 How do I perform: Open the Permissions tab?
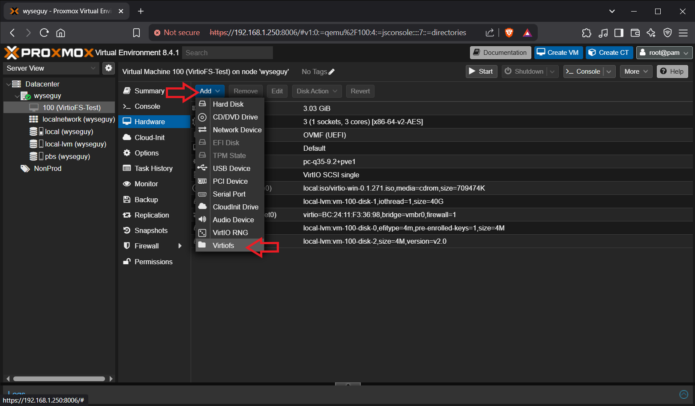coord(154,262)
